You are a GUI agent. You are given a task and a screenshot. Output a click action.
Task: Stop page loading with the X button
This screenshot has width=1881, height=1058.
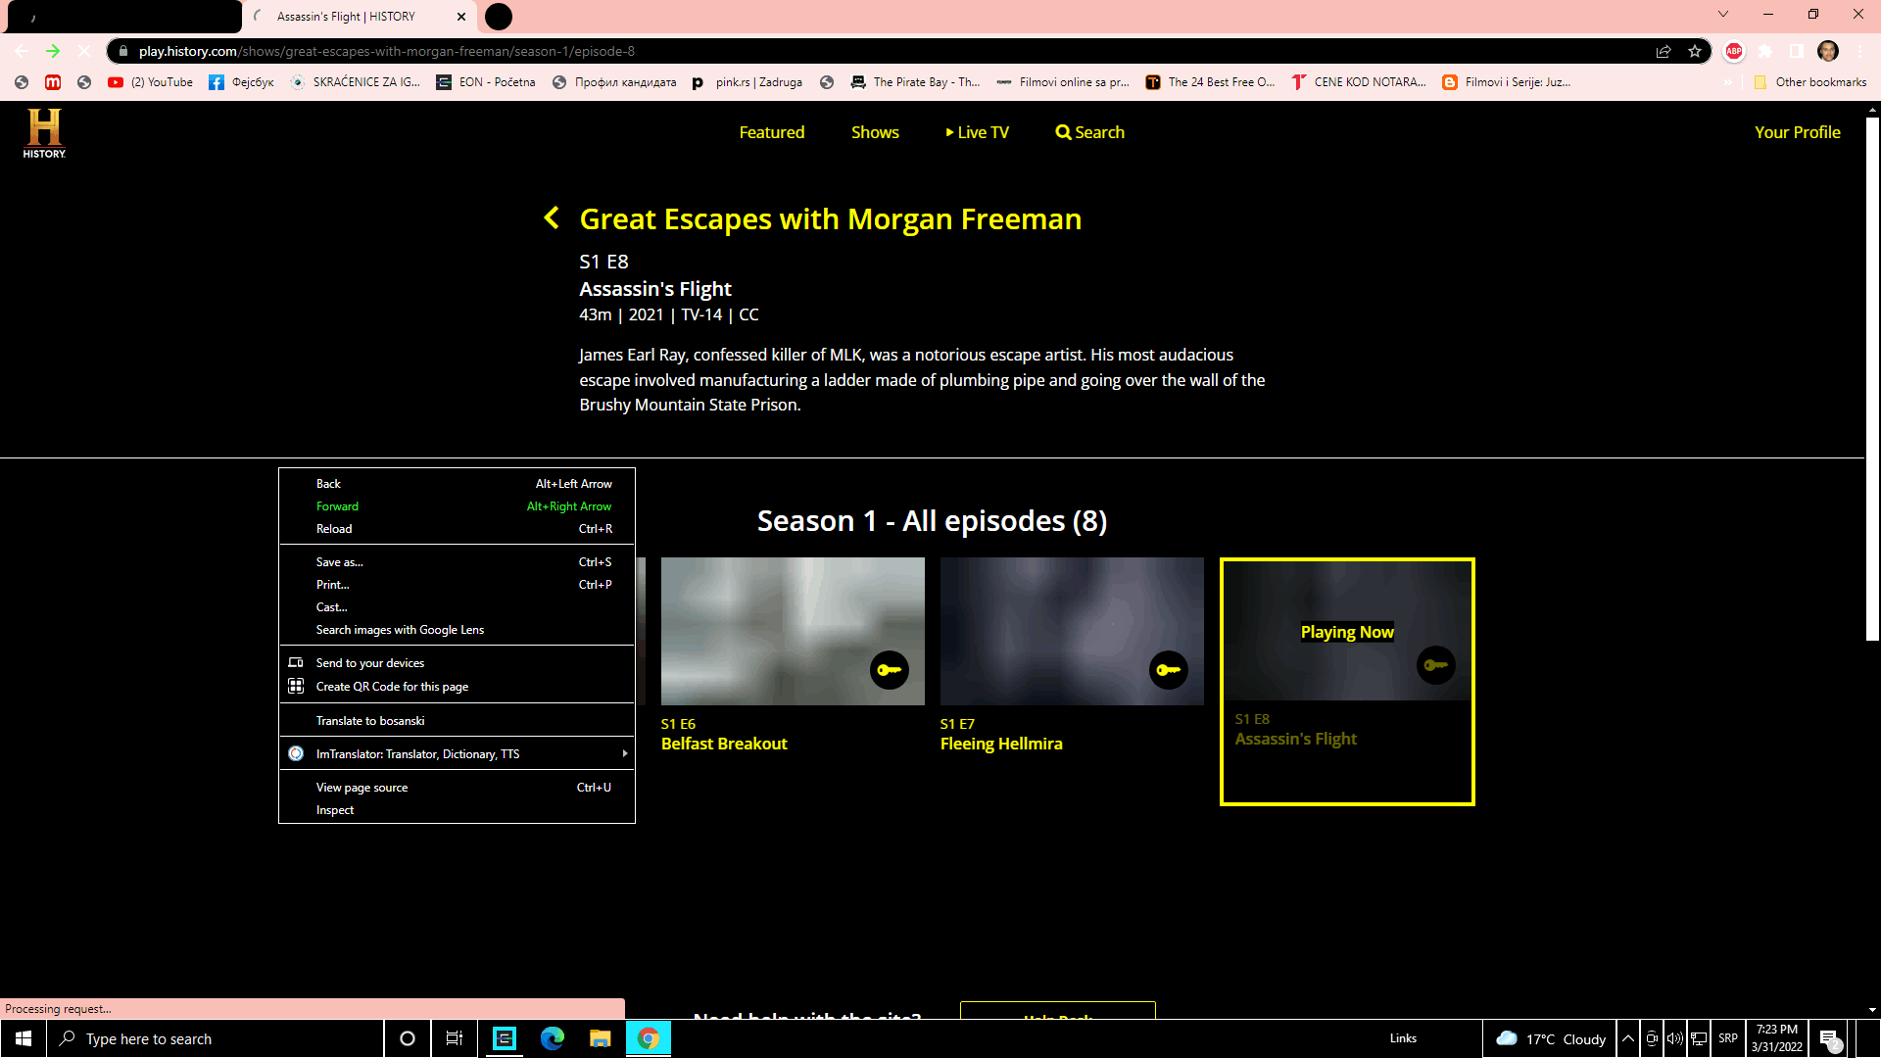click(x=84, y=51)
